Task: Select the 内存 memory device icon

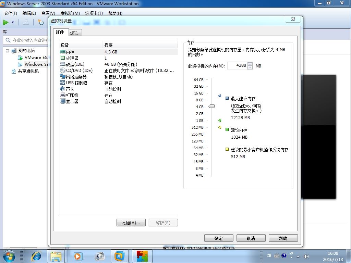Action: (63, 52)
